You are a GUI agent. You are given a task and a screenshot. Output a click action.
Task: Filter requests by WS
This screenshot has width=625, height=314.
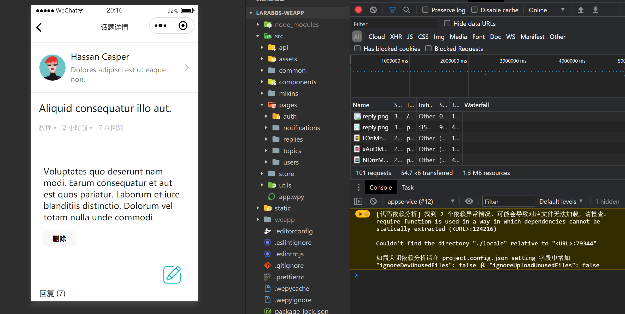(510, 37)
